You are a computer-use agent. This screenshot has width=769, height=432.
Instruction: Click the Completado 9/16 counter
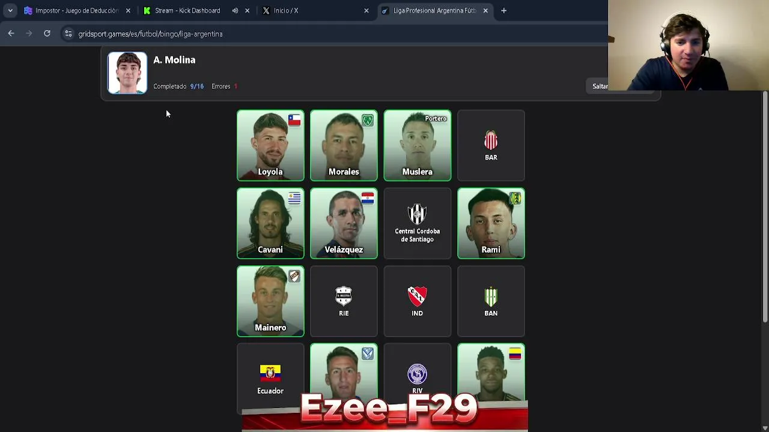tap(178, 86)
